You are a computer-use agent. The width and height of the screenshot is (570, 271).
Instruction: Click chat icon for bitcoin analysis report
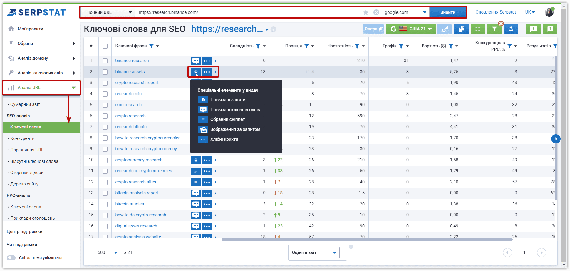pyautogui.click(x=196, y=193)
